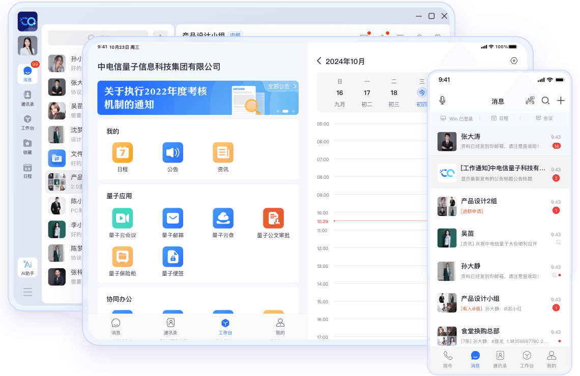Open the 量子云盘 cloud drive icon

223,218
